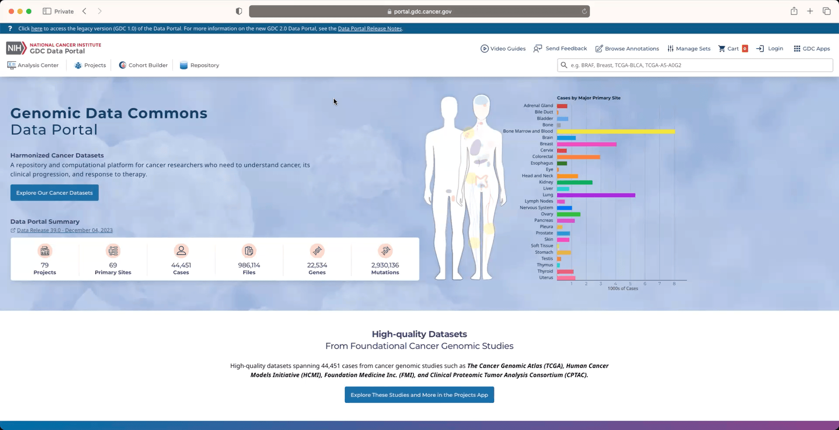Open the Repository navigation item
This screenshot has height=430, width=839.
coord(199,65)
